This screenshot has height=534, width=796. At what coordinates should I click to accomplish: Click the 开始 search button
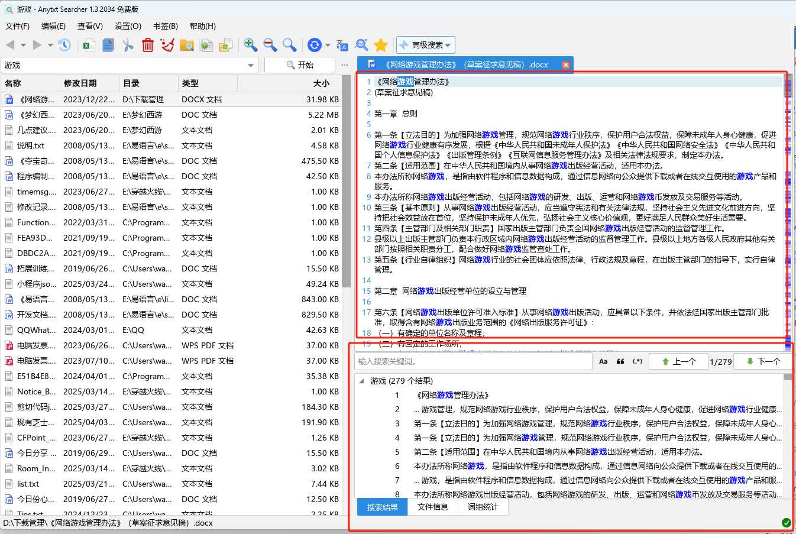300,64
